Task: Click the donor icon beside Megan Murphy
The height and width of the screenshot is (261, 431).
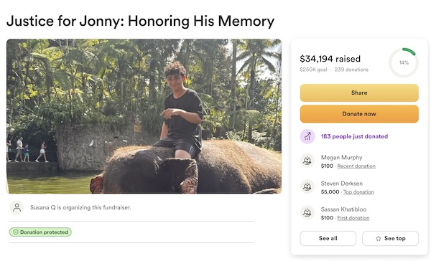Action: tap(307, 161)
